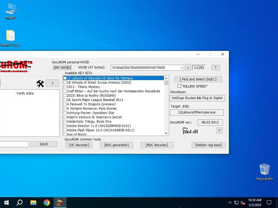Screen dimensions: 278x208
Task: Click the SecuROM ver. 08.03.0012 field
Action: (210, 122)
